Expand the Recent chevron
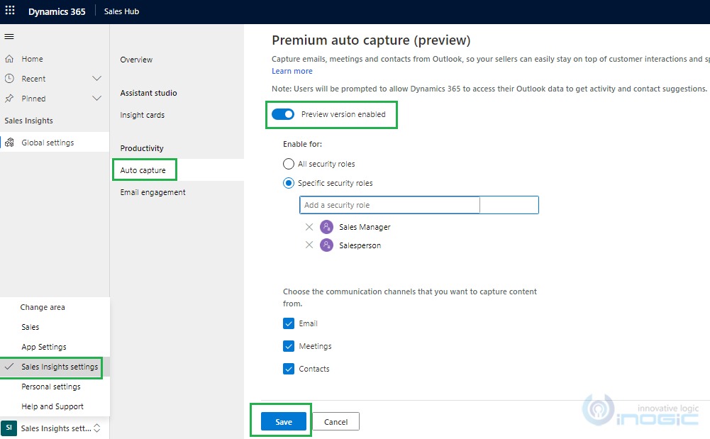 click(97, 78)
